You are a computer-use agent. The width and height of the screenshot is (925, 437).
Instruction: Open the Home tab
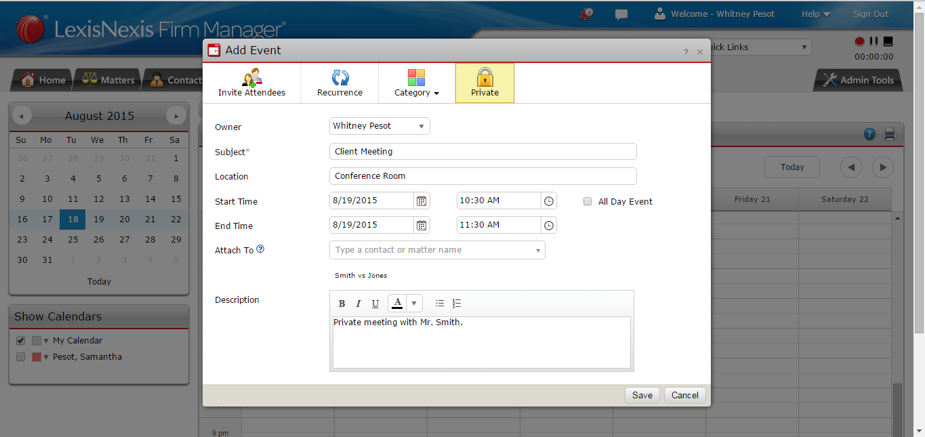pyautogui.click(x=43, y=80)
